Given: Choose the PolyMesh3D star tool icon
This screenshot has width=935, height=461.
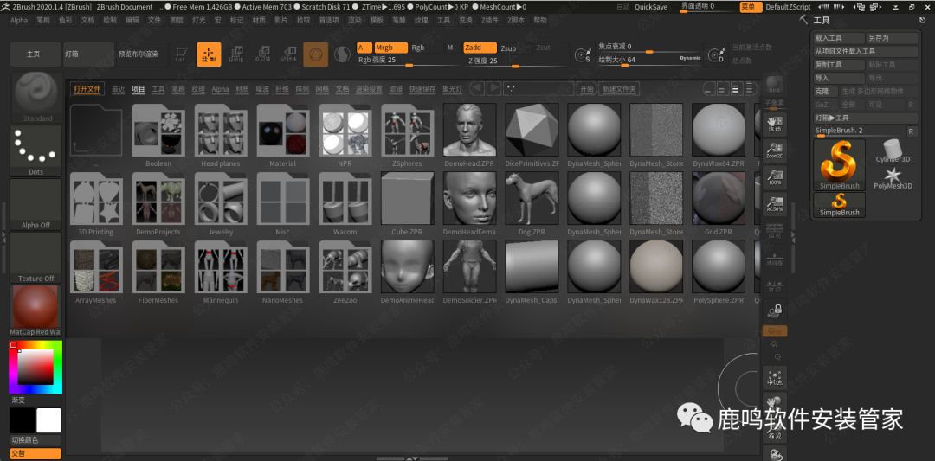Looking at the screenshot, I should [x=893, y=177].
